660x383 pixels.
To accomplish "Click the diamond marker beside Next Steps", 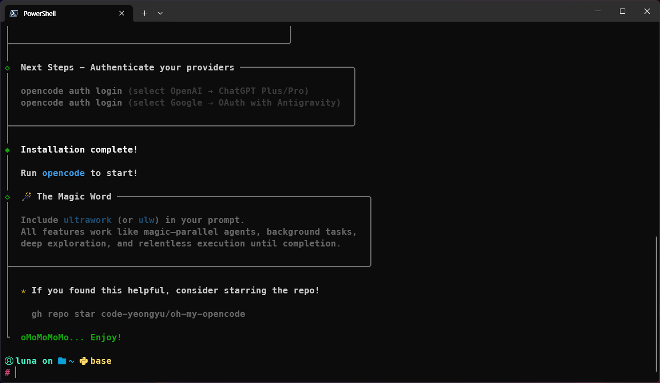I will [x=7, y=68].
